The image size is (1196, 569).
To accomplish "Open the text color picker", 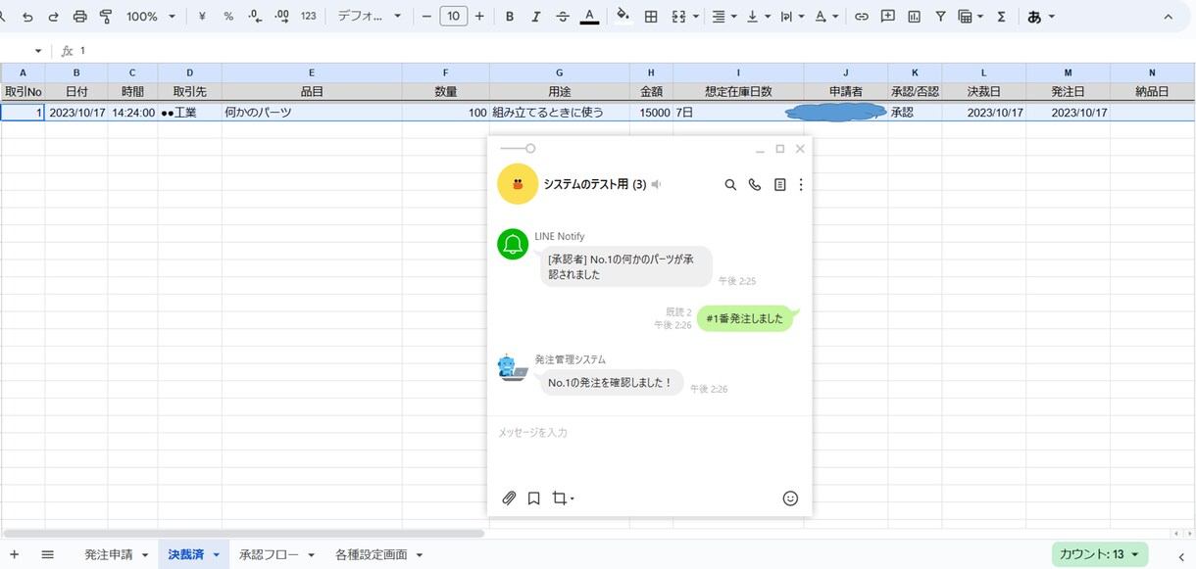I will point(589,17).
